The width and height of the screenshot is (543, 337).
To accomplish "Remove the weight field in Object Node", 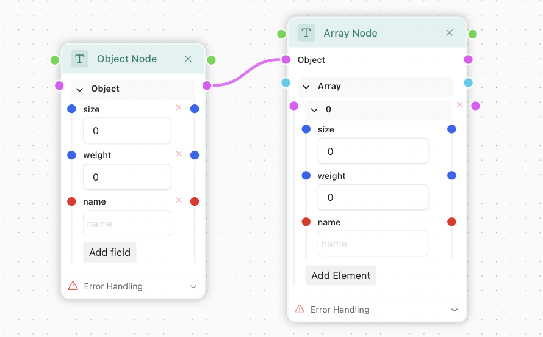I will pos(179,154).
